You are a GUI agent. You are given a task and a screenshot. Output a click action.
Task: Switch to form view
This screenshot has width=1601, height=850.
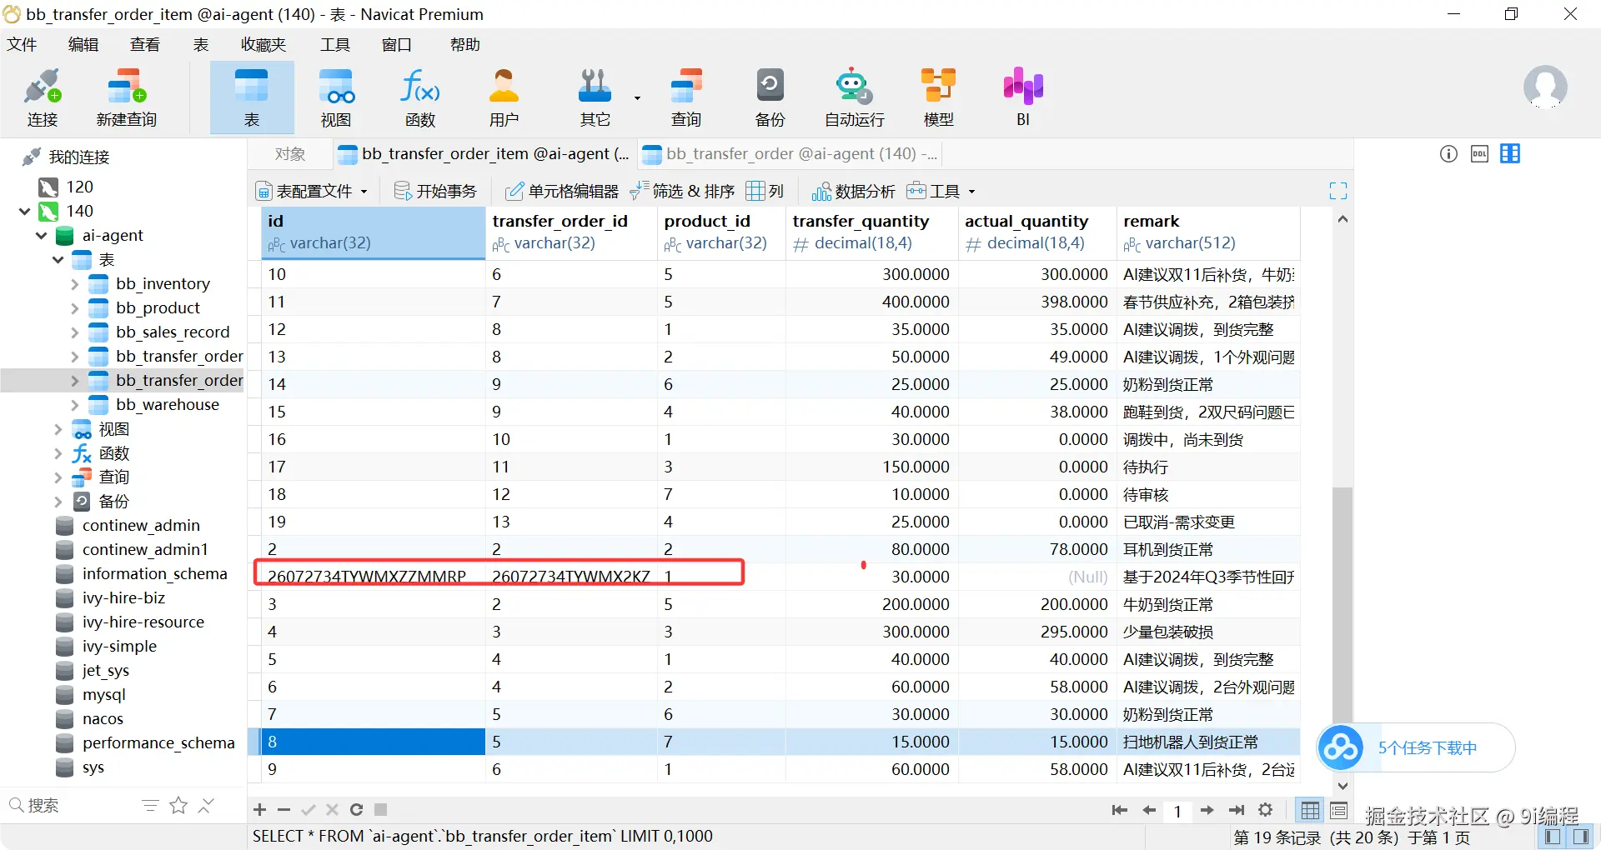(1339, 809)
